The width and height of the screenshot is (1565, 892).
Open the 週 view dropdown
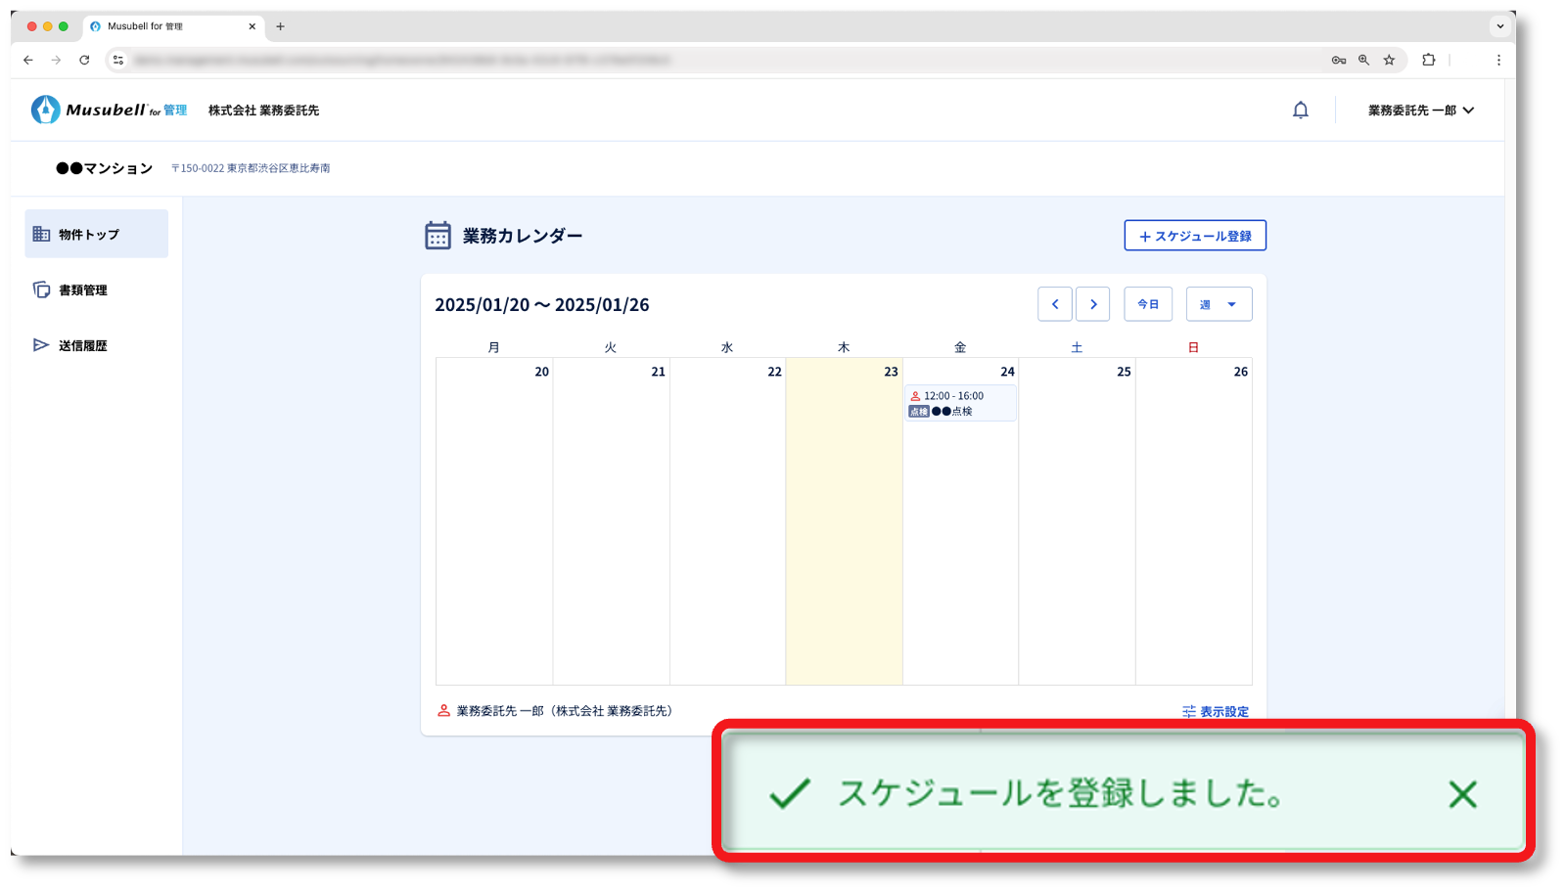coord(1219,304)
